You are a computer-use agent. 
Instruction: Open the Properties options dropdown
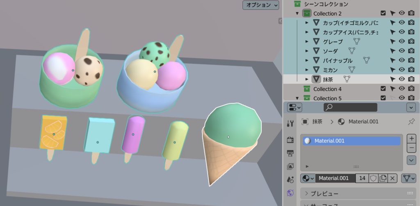411,108
